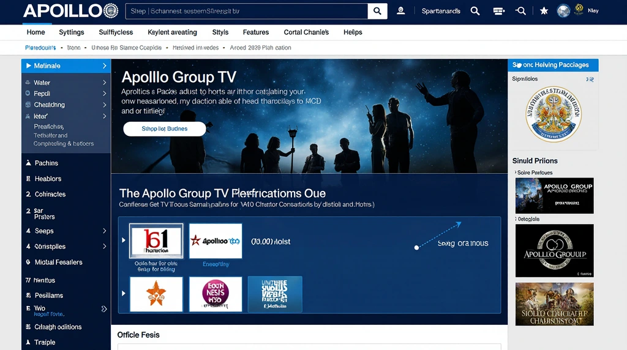Click the Fepdl sidebar icon
The image size is (627, 350).
coord(28,93)
